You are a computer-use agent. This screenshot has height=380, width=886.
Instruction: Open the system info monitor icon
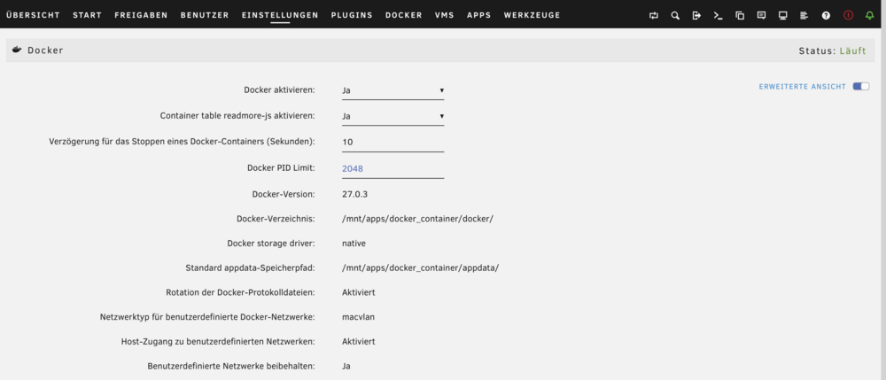[782, 16]
